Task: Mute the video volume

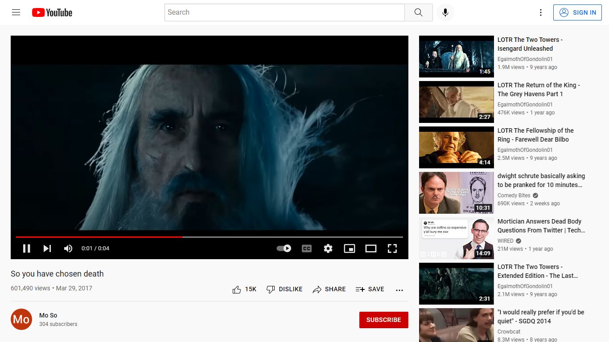Action: pyautogui.click(x=68, y=248)
